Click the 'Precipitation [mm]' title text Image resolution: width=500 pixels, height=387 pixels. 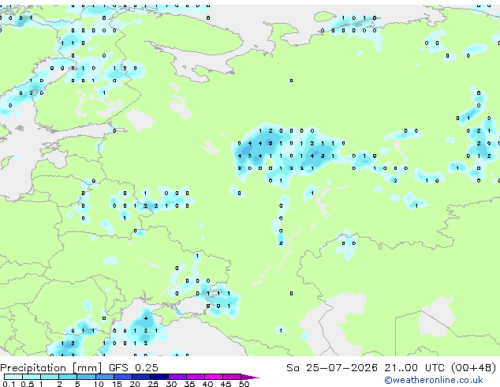(51, 368)
